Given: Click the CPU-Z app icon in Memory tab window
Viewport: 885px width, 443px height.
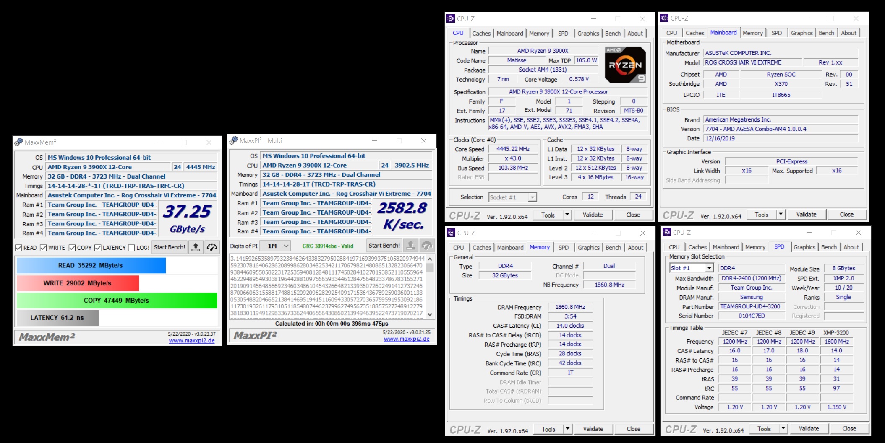Looking at the screenshot, I should click(x=451, y=233).
